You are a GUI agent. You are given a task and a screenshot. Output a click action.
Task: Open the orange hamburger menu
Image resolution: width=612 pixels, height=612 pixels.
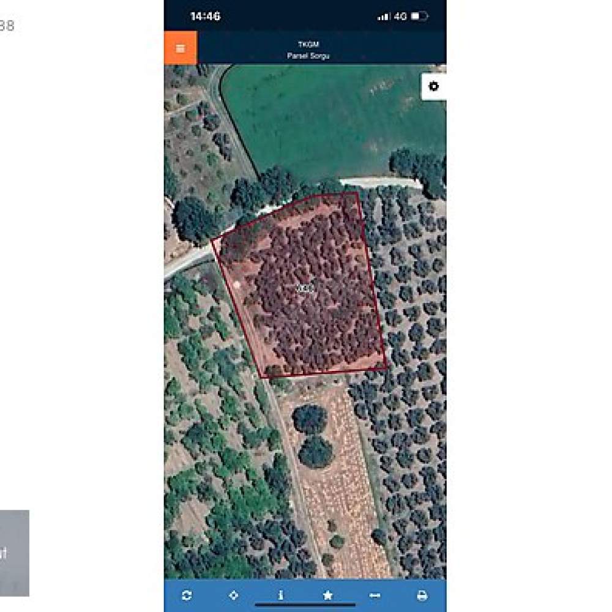coord(181,48)
